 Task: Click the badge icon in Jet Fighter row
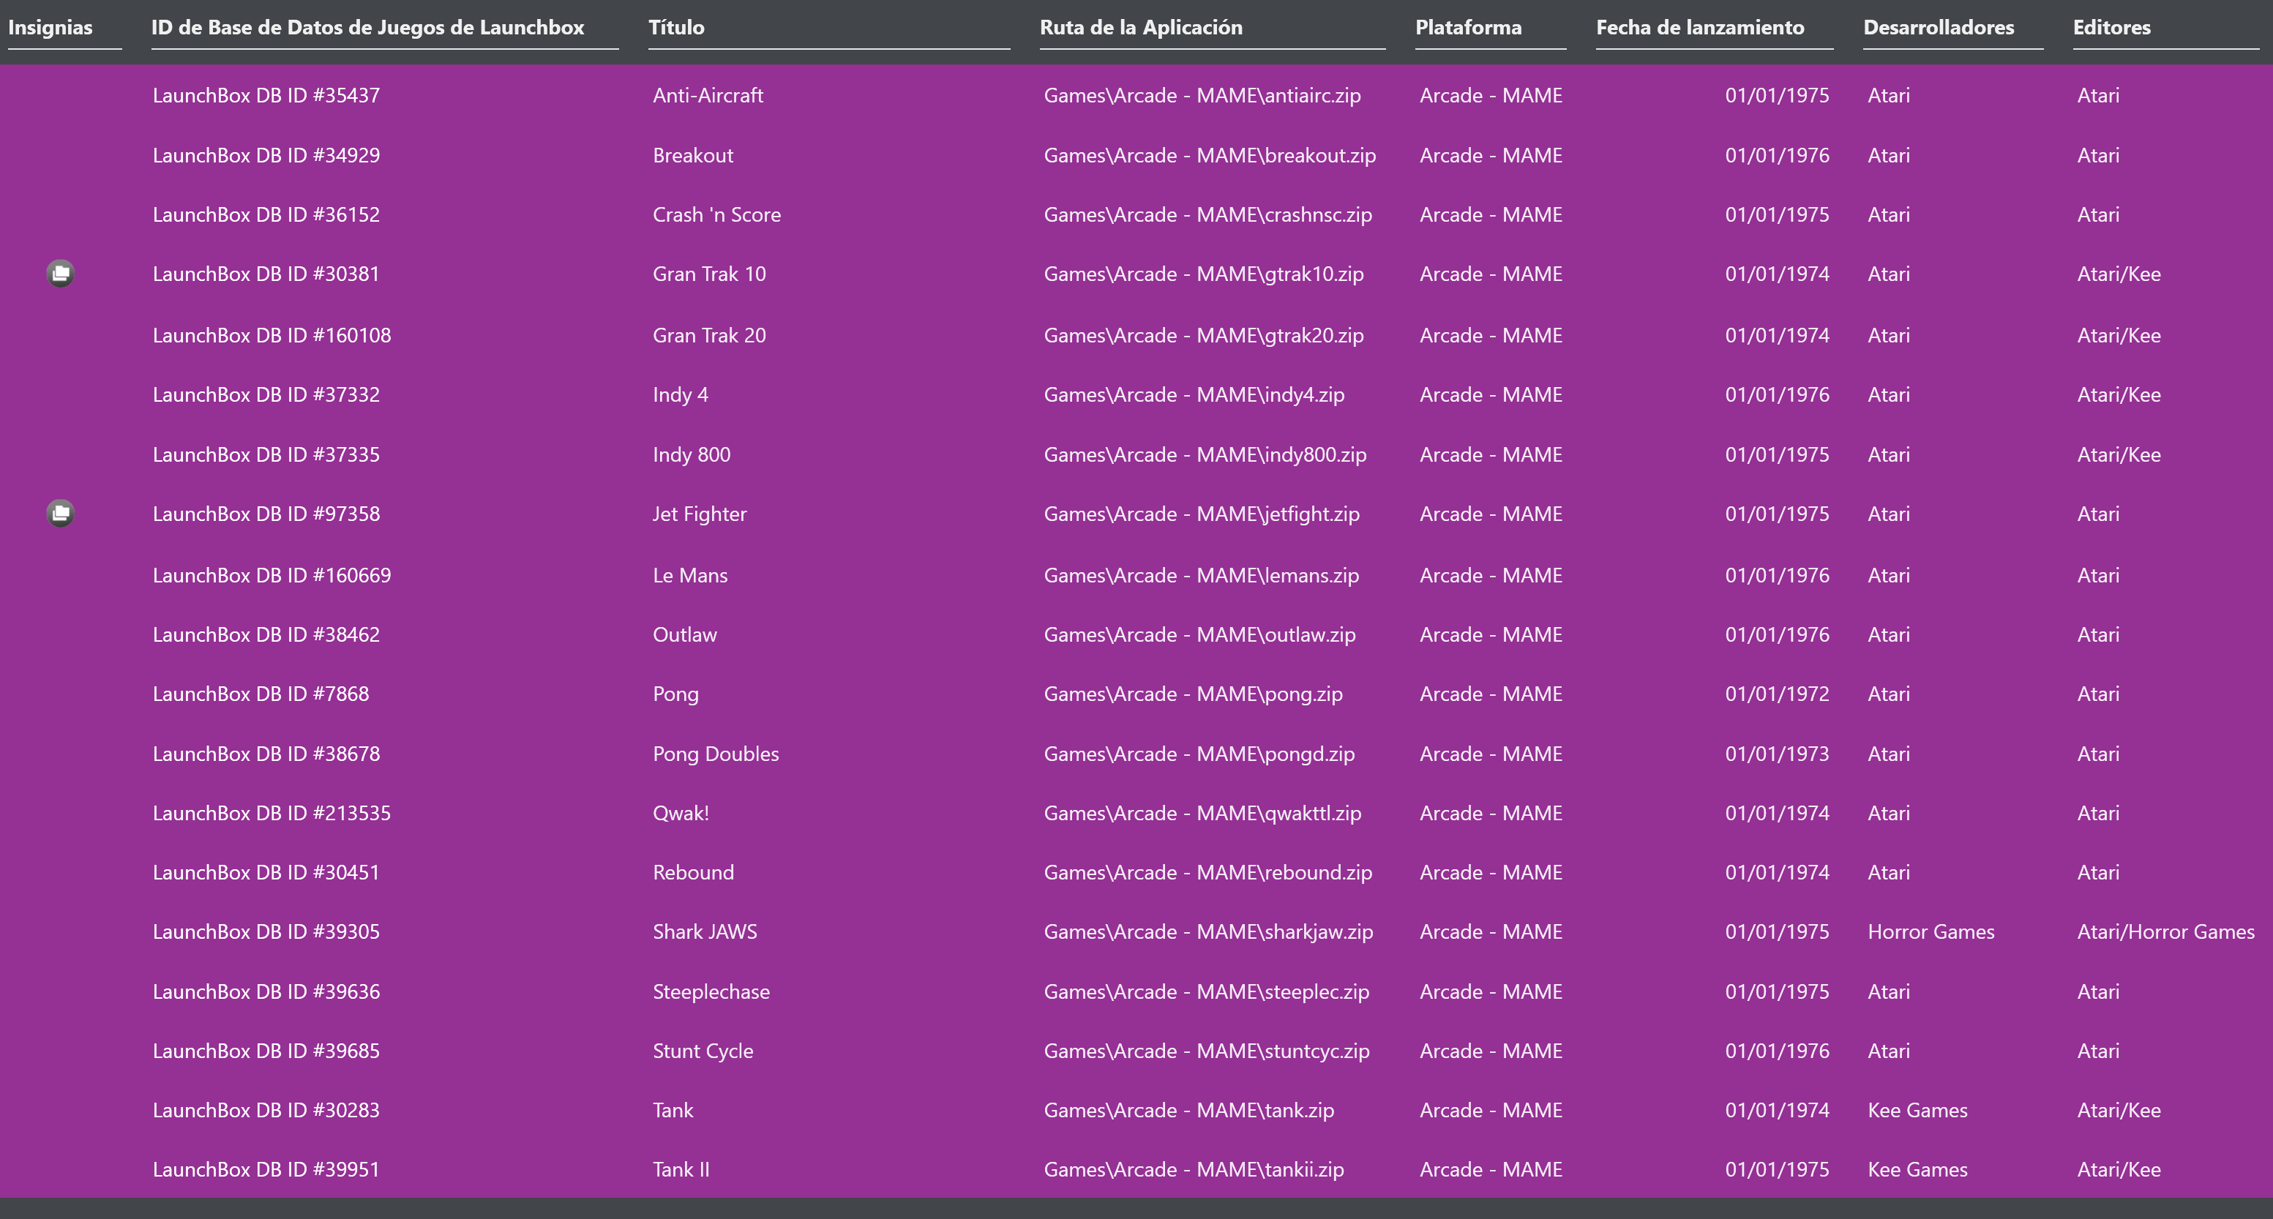60,514
